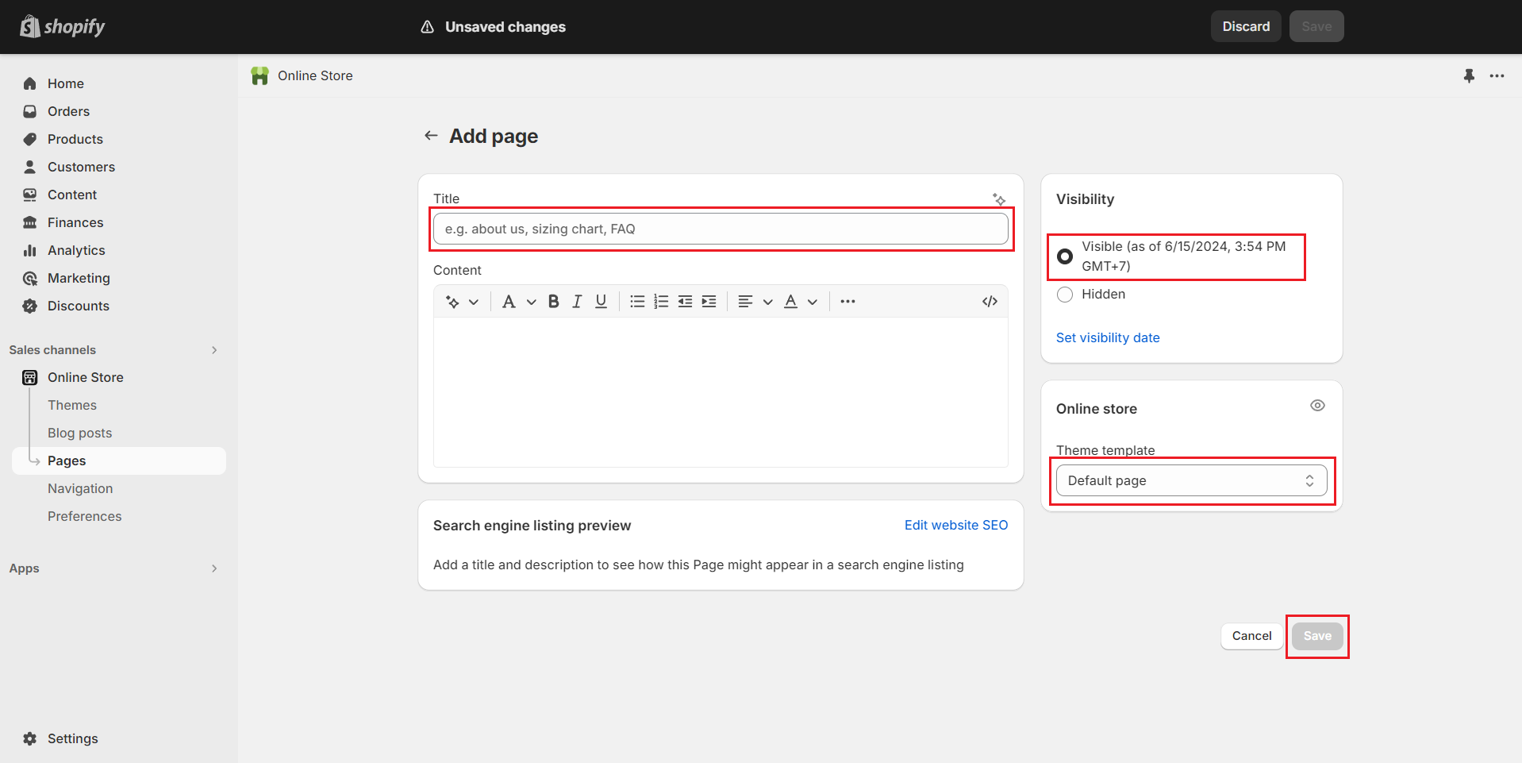The height and width of the screenshot is (763, 1522).
Task: Click the eye icon in Online store card
Action: click(1317, 406)
